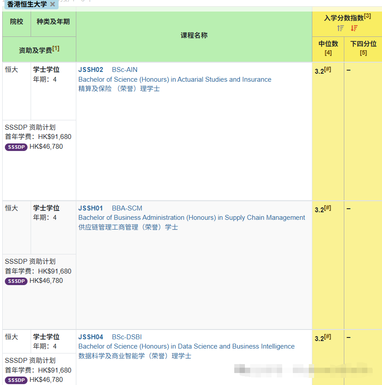Click the 院校 column header
382x385 pixels.
tap(17, 22)
